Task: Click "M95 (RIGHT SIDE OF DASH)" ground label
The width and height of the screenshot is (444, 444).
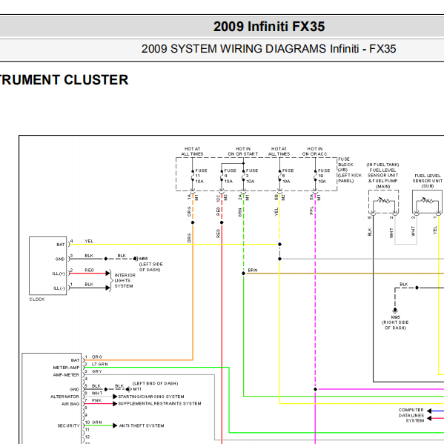Action: [x=395, y=322]
